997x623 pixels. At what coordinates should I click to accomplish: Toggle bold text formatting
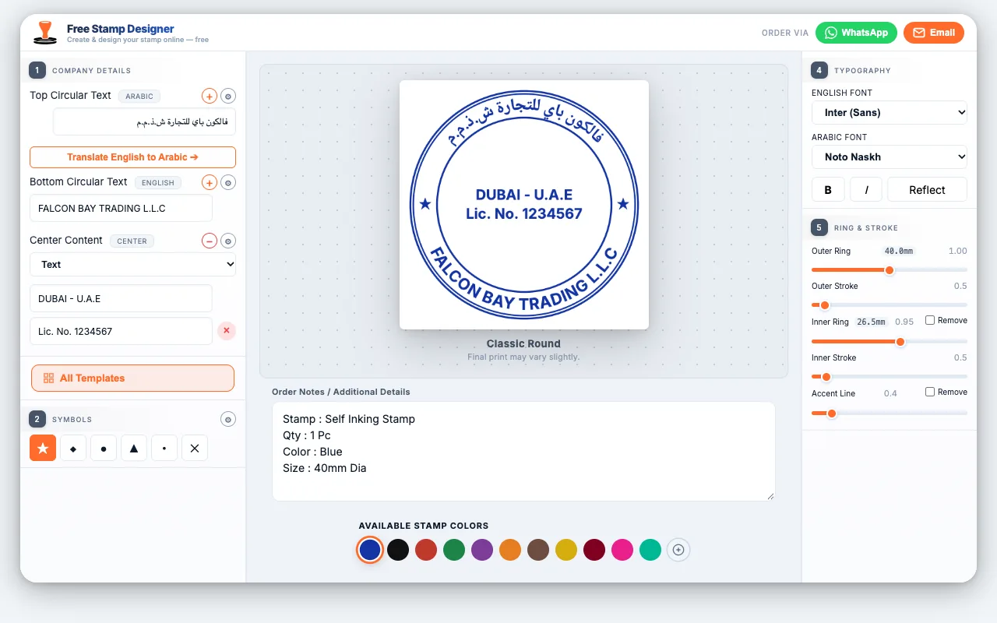(x=828, y=190)
